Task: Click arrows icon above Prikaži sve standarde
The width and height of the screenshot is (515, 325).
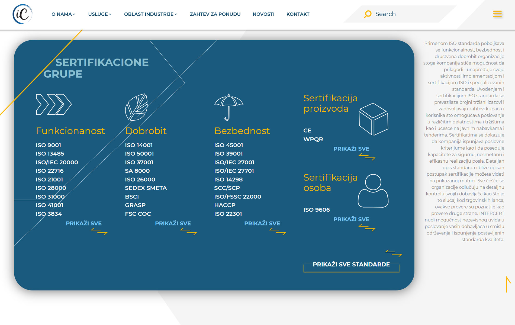Action: [394, 253]
